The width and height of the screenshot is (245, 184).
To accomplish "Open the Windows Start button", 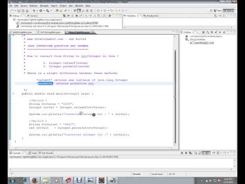I will (13, 180).
